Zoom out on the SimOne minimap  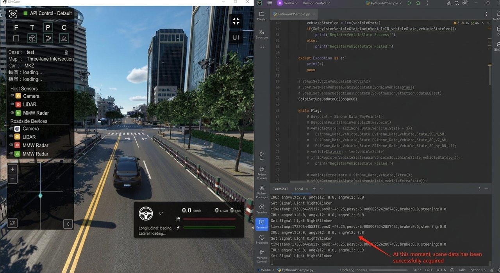(12, 179)
